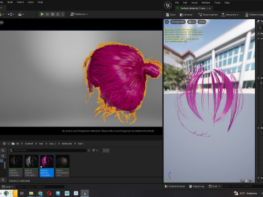Screen dimensions: 263x197
Task: Open the Select menu in level editor
Action: 20,2
